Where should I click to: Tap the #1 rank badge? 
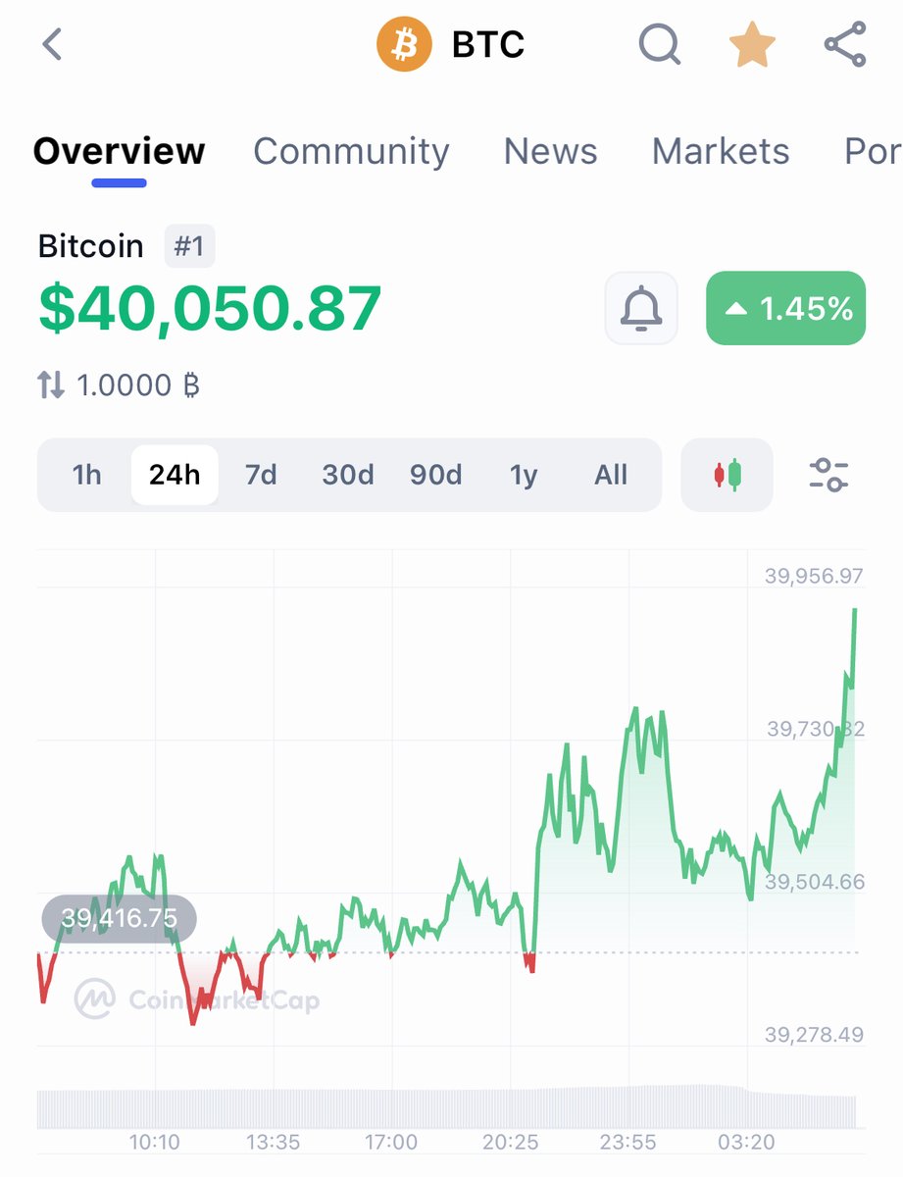(189, 246)
